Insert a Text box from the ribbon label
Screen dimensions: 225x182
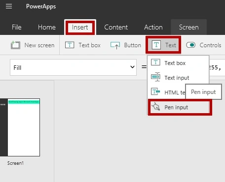(89, 45)
